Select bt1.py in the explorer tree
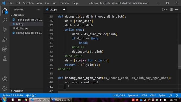 [x=27, y=24]
